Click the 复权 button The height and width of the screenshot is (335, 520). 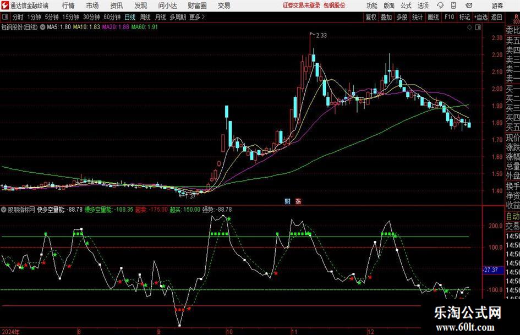(371, 17)
